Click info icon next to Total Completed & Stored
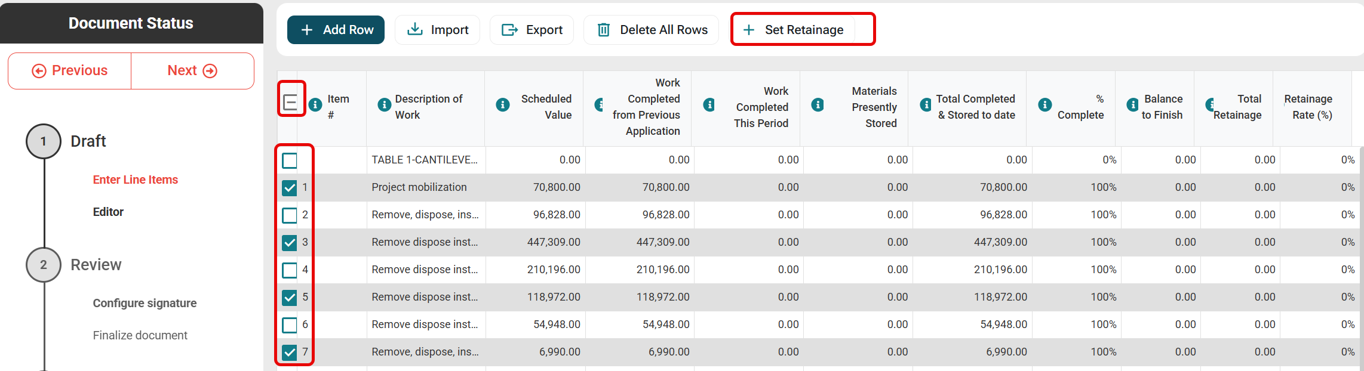Viewport: 1364px width, 371px height. [x=925, y=105]
